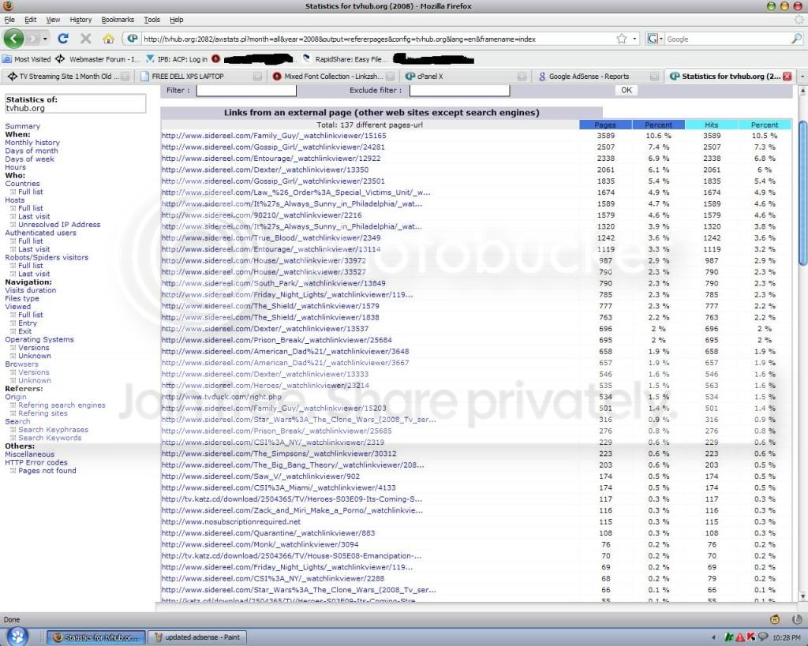Expand the list-all-tabs dropdown arrow
Image resolution: width=808 pixels, height=646 pixels.
pyautogui.click(x=802, y=77)
